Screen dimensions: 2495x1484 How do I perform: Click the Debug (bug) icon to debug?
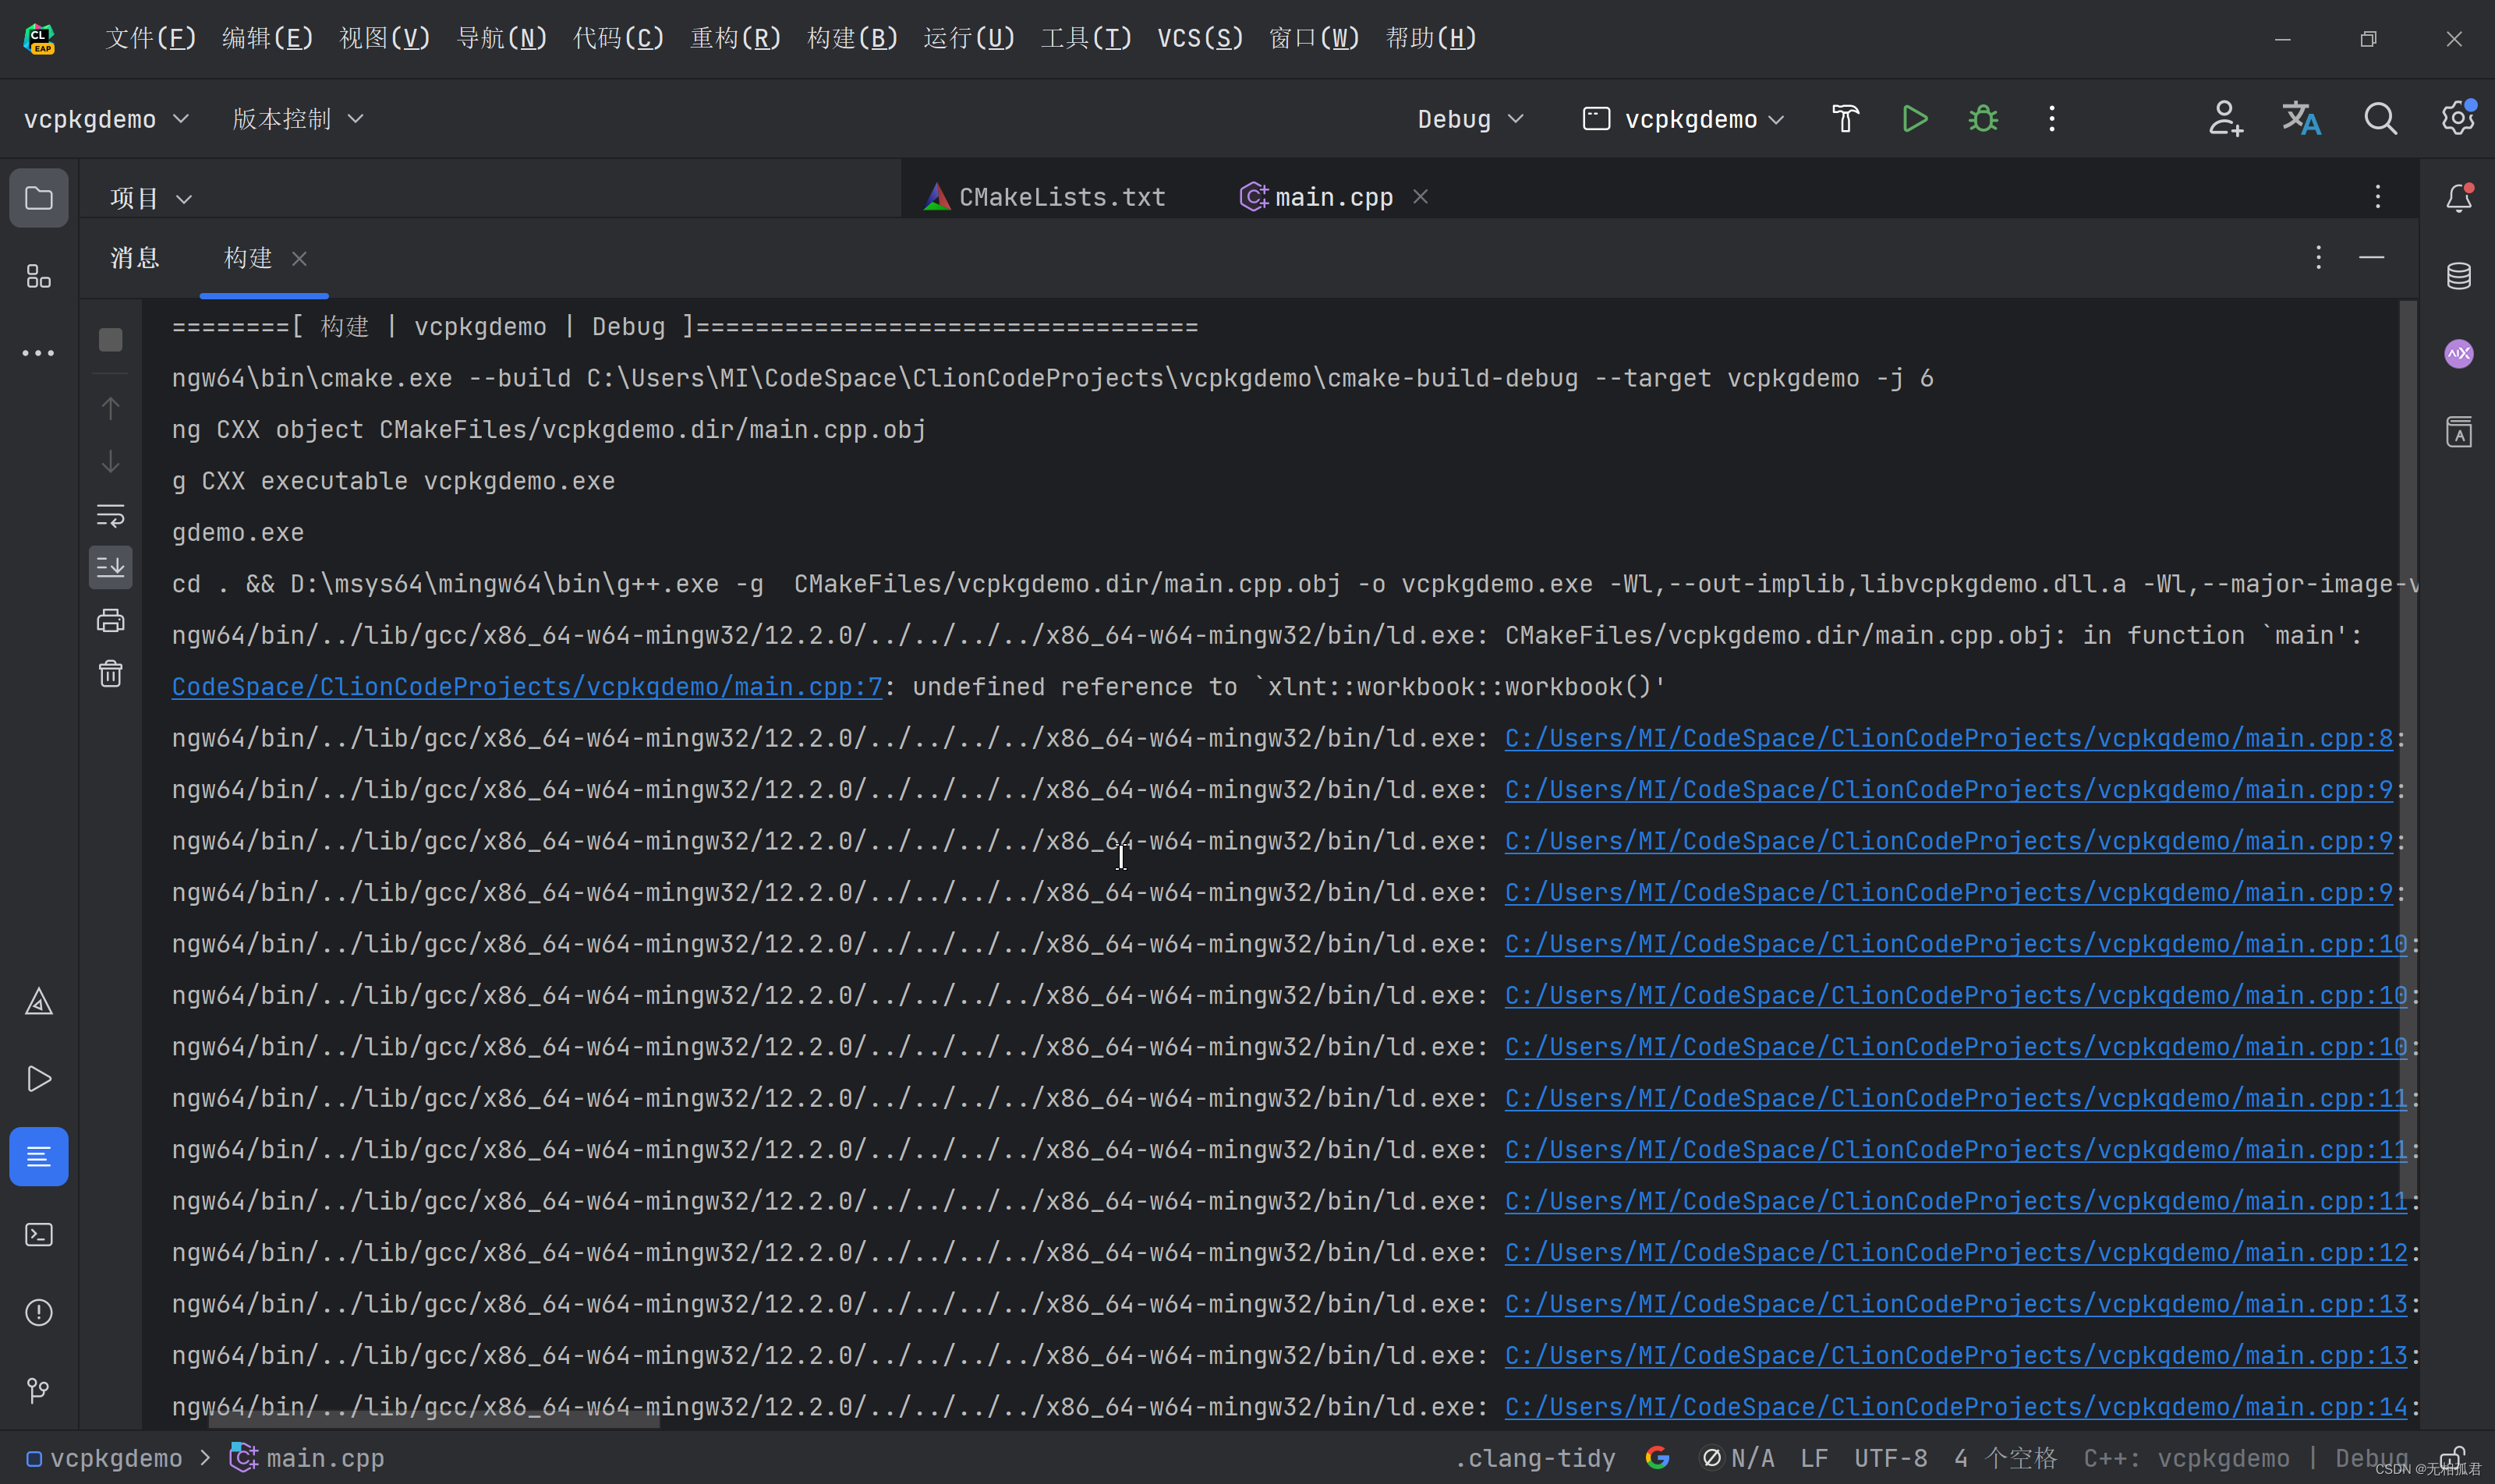(x=1983, y=118)
